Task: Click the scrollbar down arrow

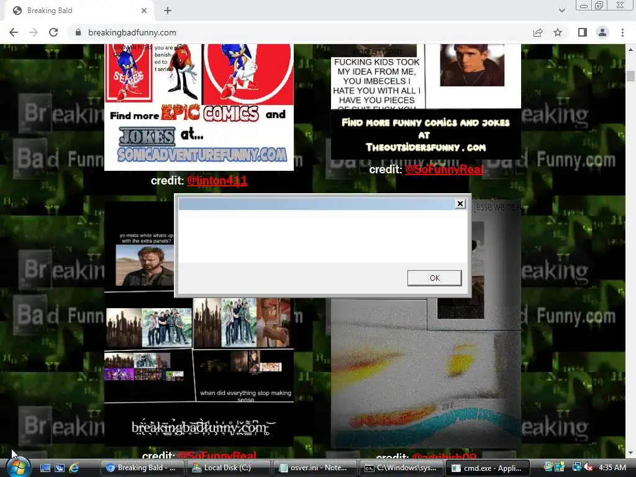Action: (x=630, y=453)
